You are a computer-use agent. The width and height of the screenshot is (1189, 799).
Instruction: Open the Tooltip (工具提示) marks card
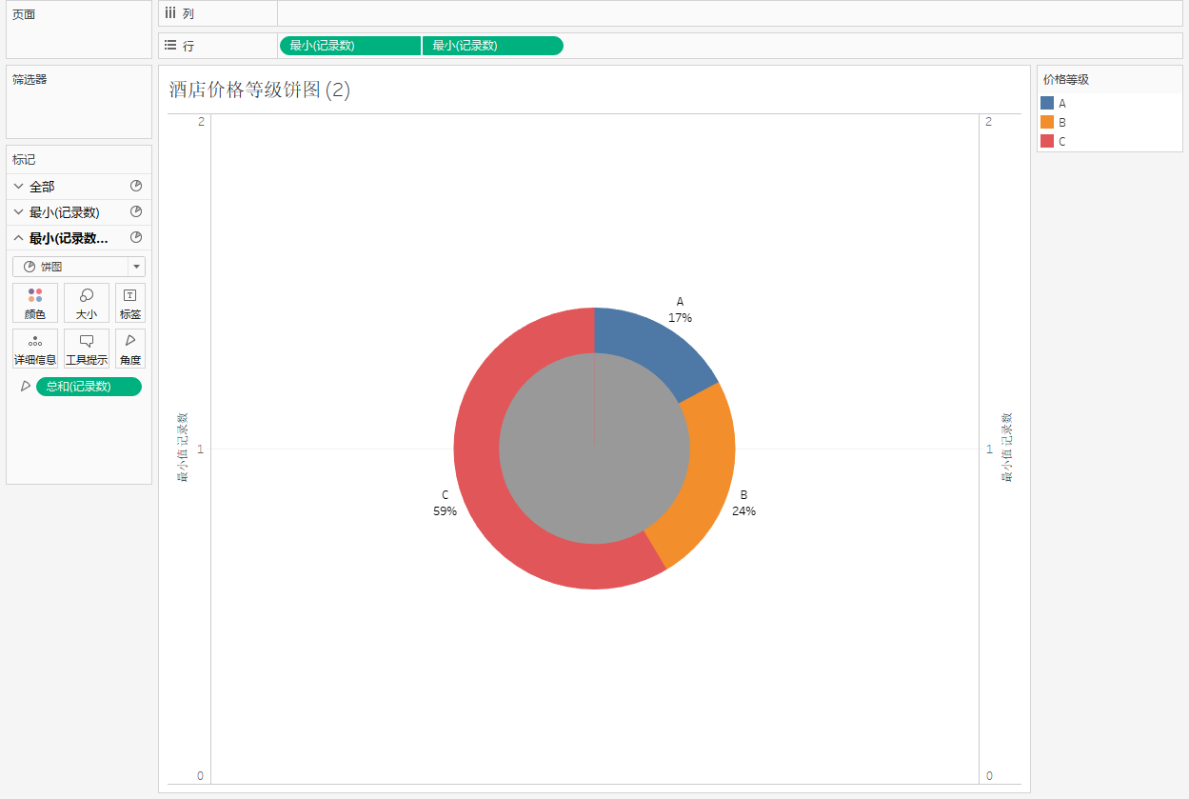click(87, 349)
